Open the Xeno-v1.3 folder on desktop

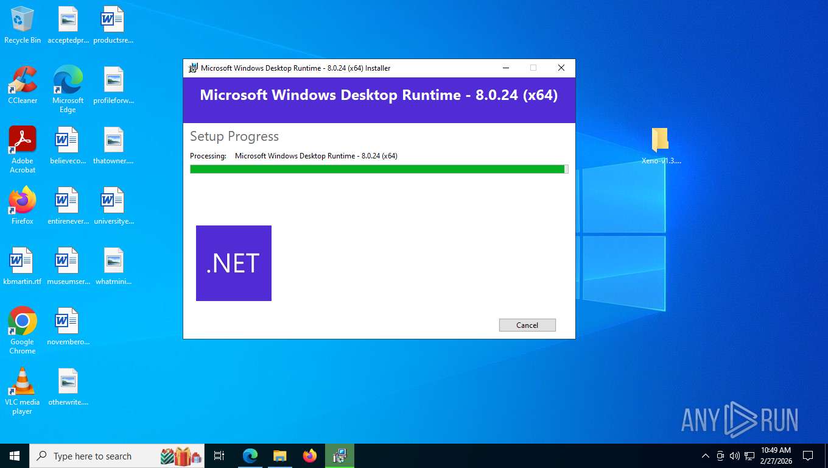tap(661, 146)
